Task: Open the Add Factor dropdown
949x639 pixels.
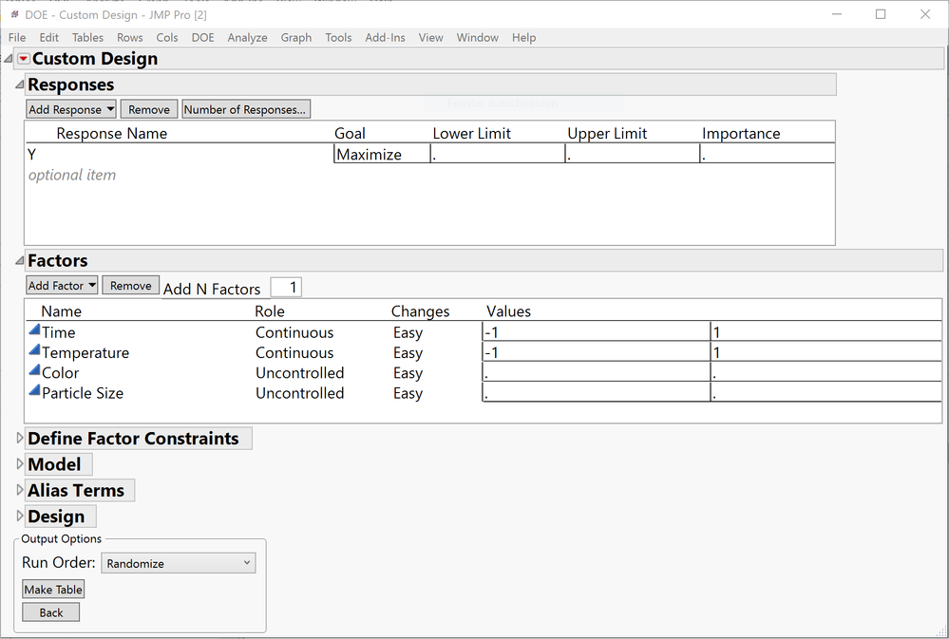Action: tap(62, 285)
